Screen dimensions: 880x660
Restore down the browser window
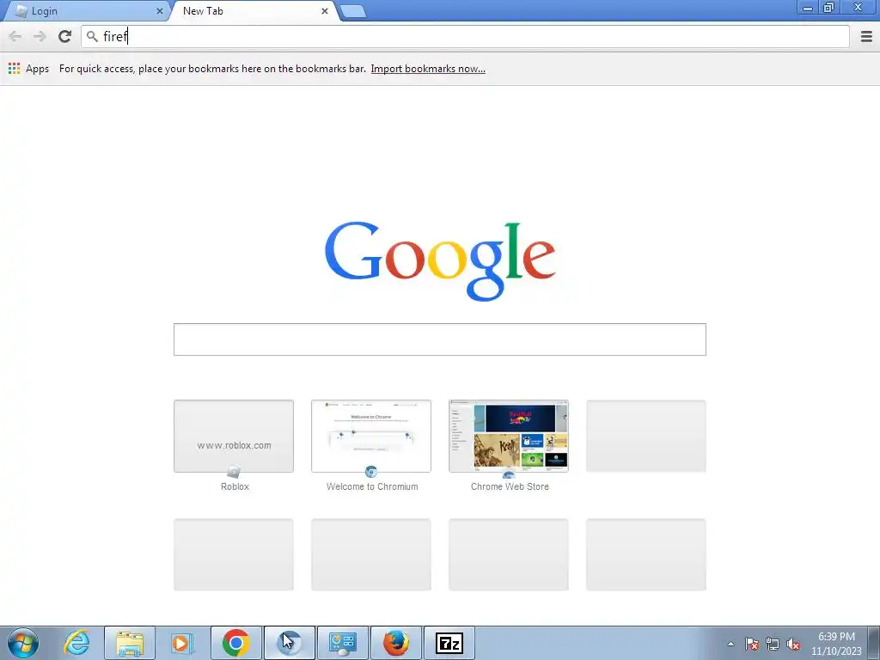(x=828, y=8)
